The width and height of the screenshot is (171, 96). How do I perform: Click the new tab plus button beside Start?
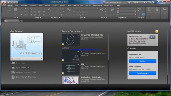21,21
